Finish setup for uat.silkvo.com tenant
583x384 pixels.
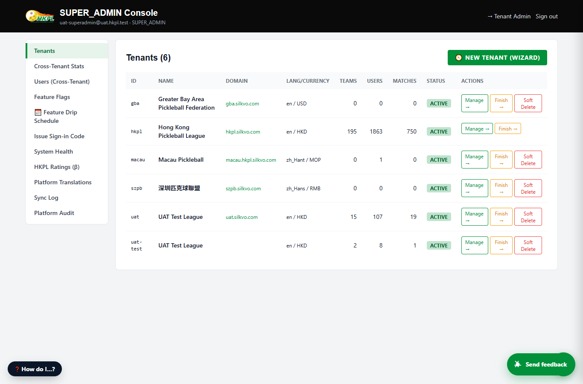[x=501, y=217]
